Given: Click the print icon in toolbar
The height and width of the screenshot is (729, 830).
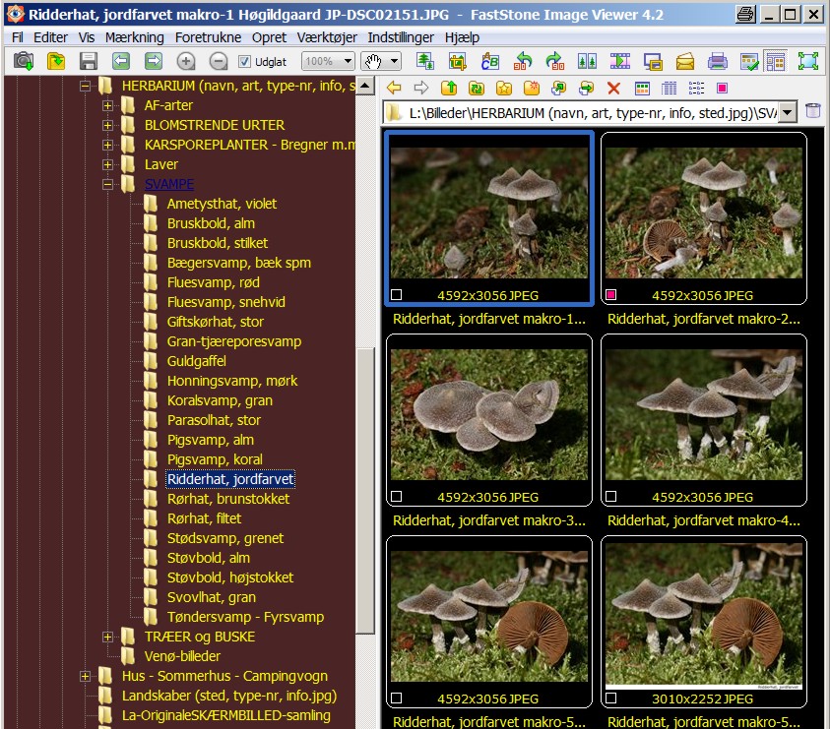Looking at the screenshot, I should (x=717, y=61).
